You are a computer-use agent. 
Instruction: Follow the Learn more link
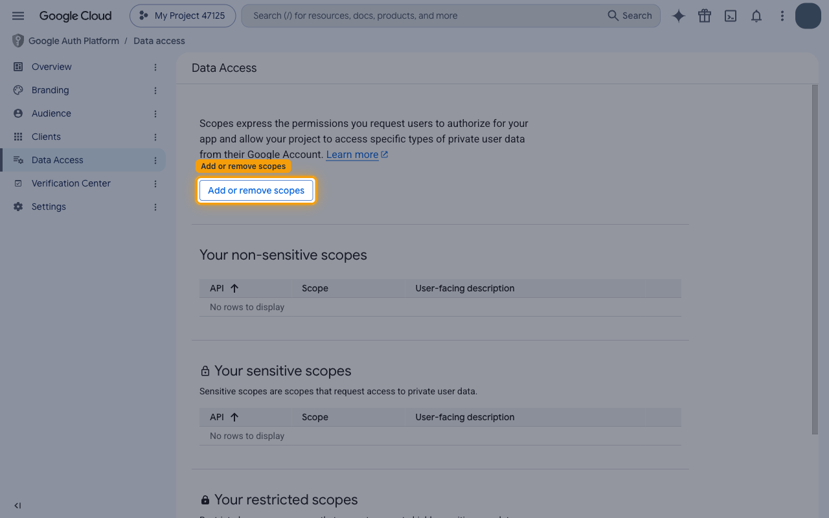coord(357,154)
